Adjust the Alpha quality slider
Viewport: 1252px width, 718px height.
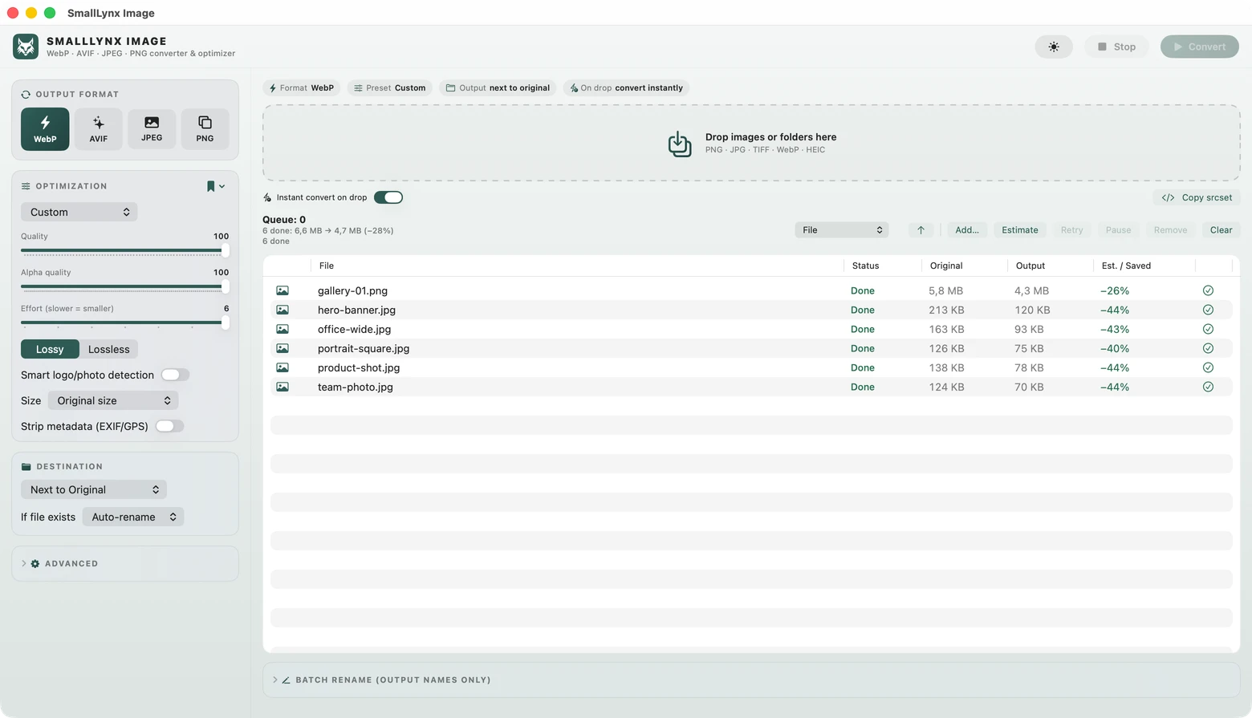tap(125, 286)
